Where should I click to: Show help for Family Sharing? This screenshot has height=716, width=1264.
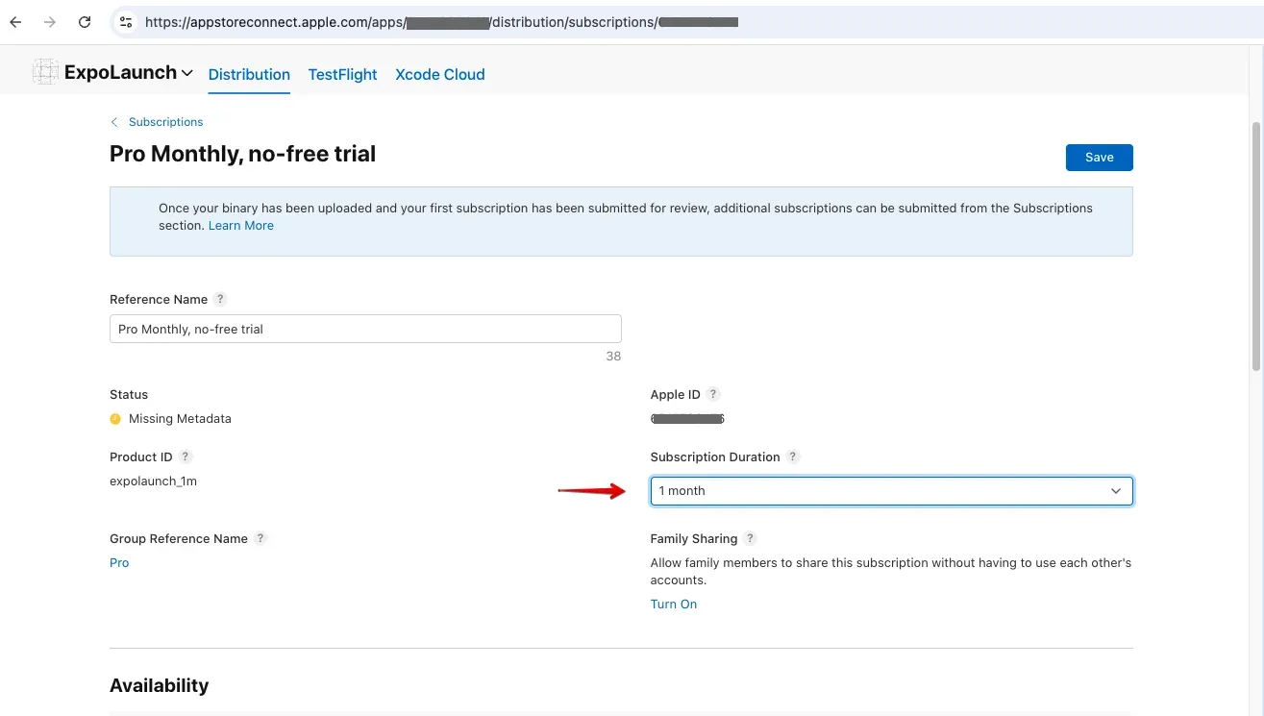751,538
